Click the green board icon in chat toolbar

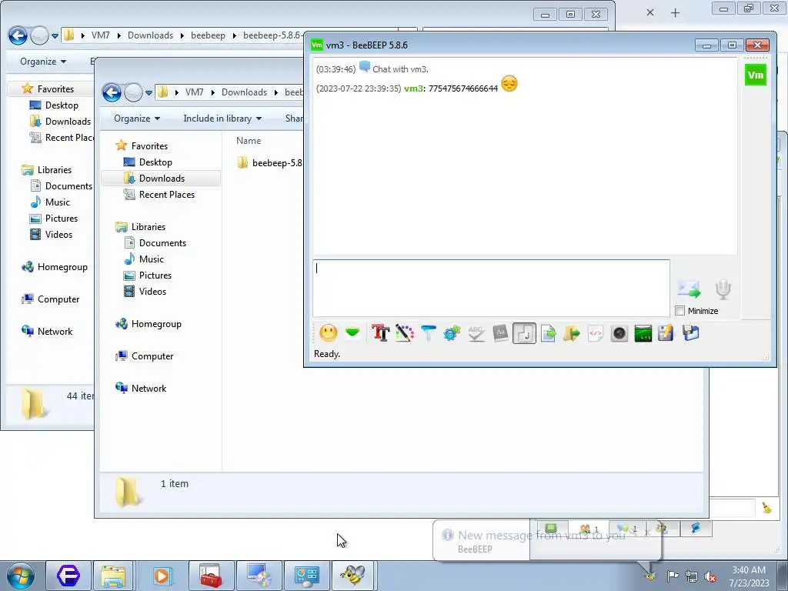(643, 333)
